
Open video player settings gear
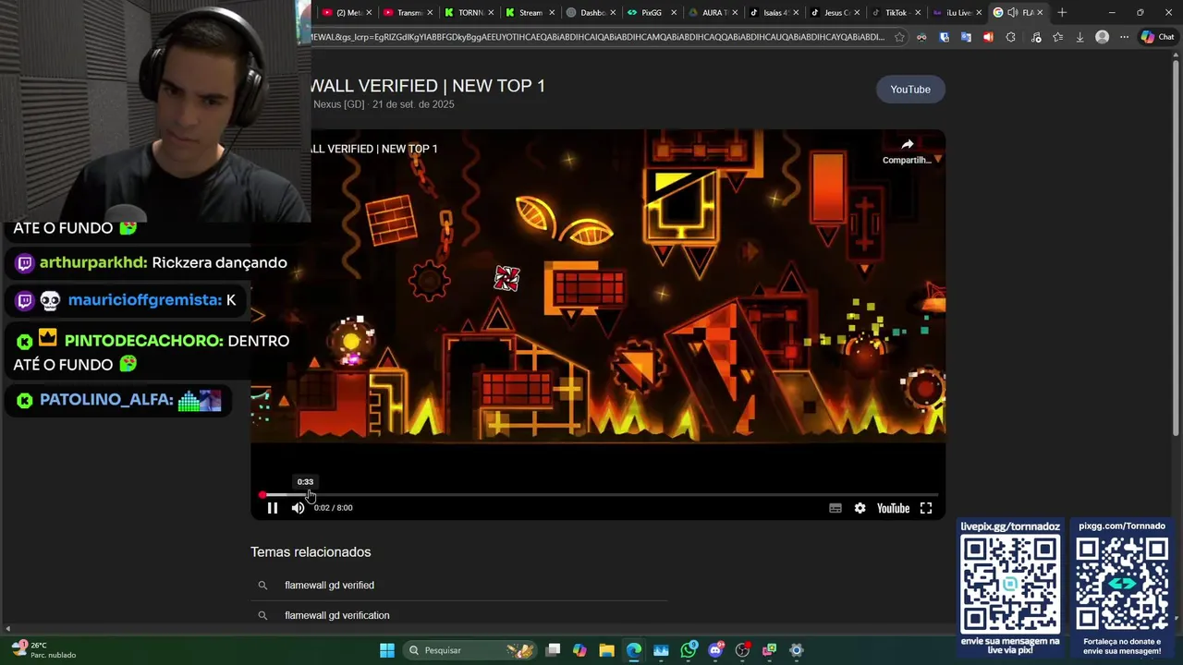[860, 508]
